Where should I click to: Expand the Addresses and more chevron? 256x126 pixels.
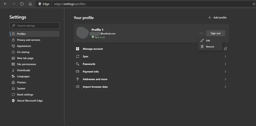point(225,79)
